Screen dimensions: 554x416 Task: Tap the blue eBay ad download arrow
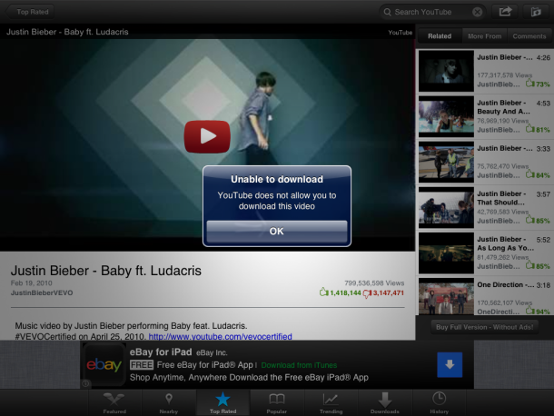(x=450, y=365)
